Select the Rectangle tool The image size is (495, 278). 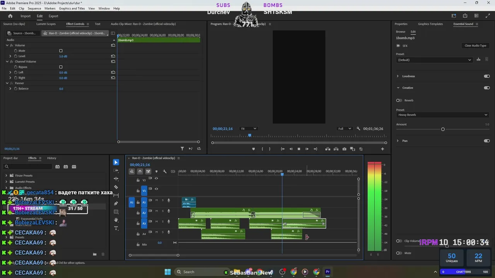116,212
